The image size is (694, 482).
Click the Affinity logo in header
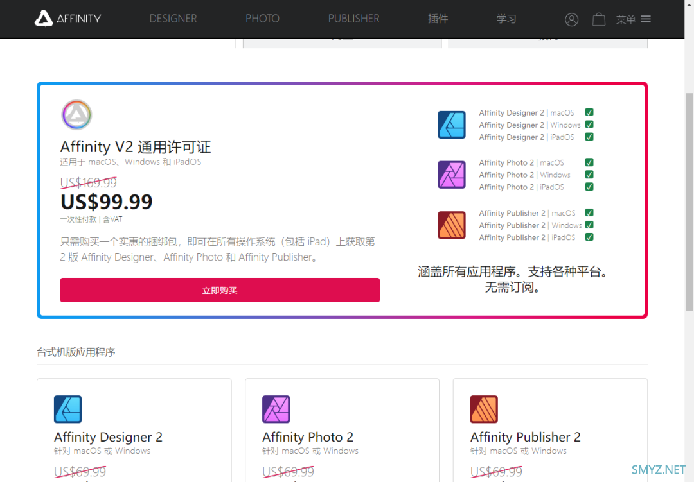click(x=68, y=19)
